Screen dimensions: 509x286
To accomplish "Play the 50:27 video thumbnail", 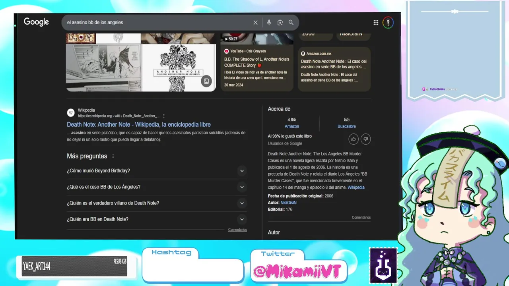I will (257, 39).
